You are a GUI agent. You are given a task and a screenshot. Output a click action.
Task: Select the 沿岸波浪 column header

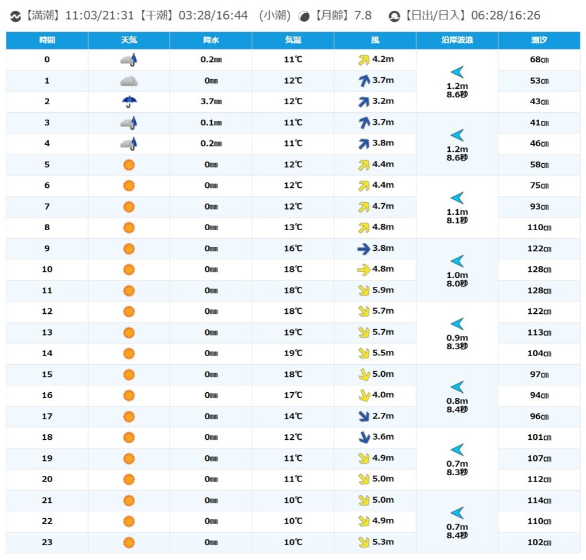tap(457, 40)
